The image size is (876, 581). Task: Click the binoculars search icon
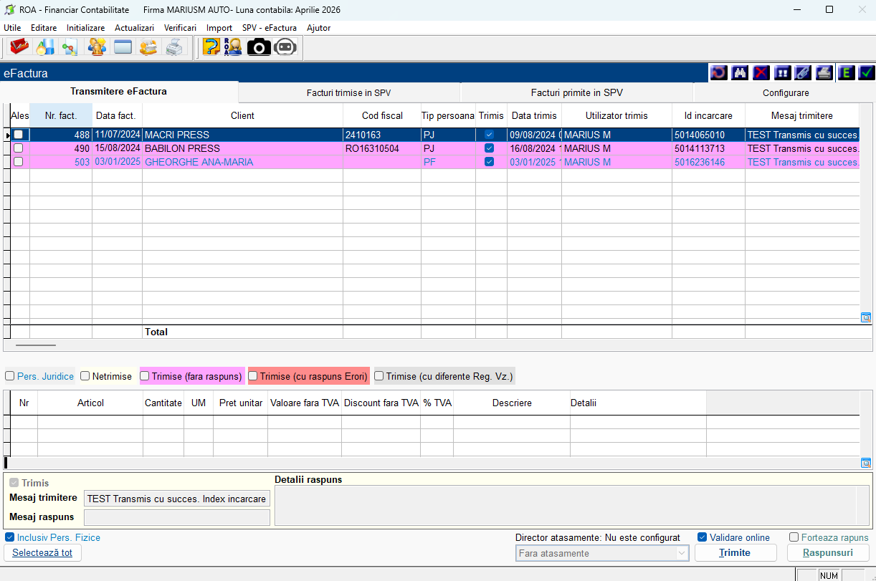739,73
